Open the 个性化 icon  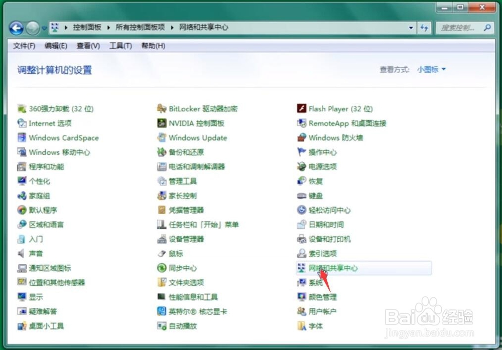tap(22, 181)
